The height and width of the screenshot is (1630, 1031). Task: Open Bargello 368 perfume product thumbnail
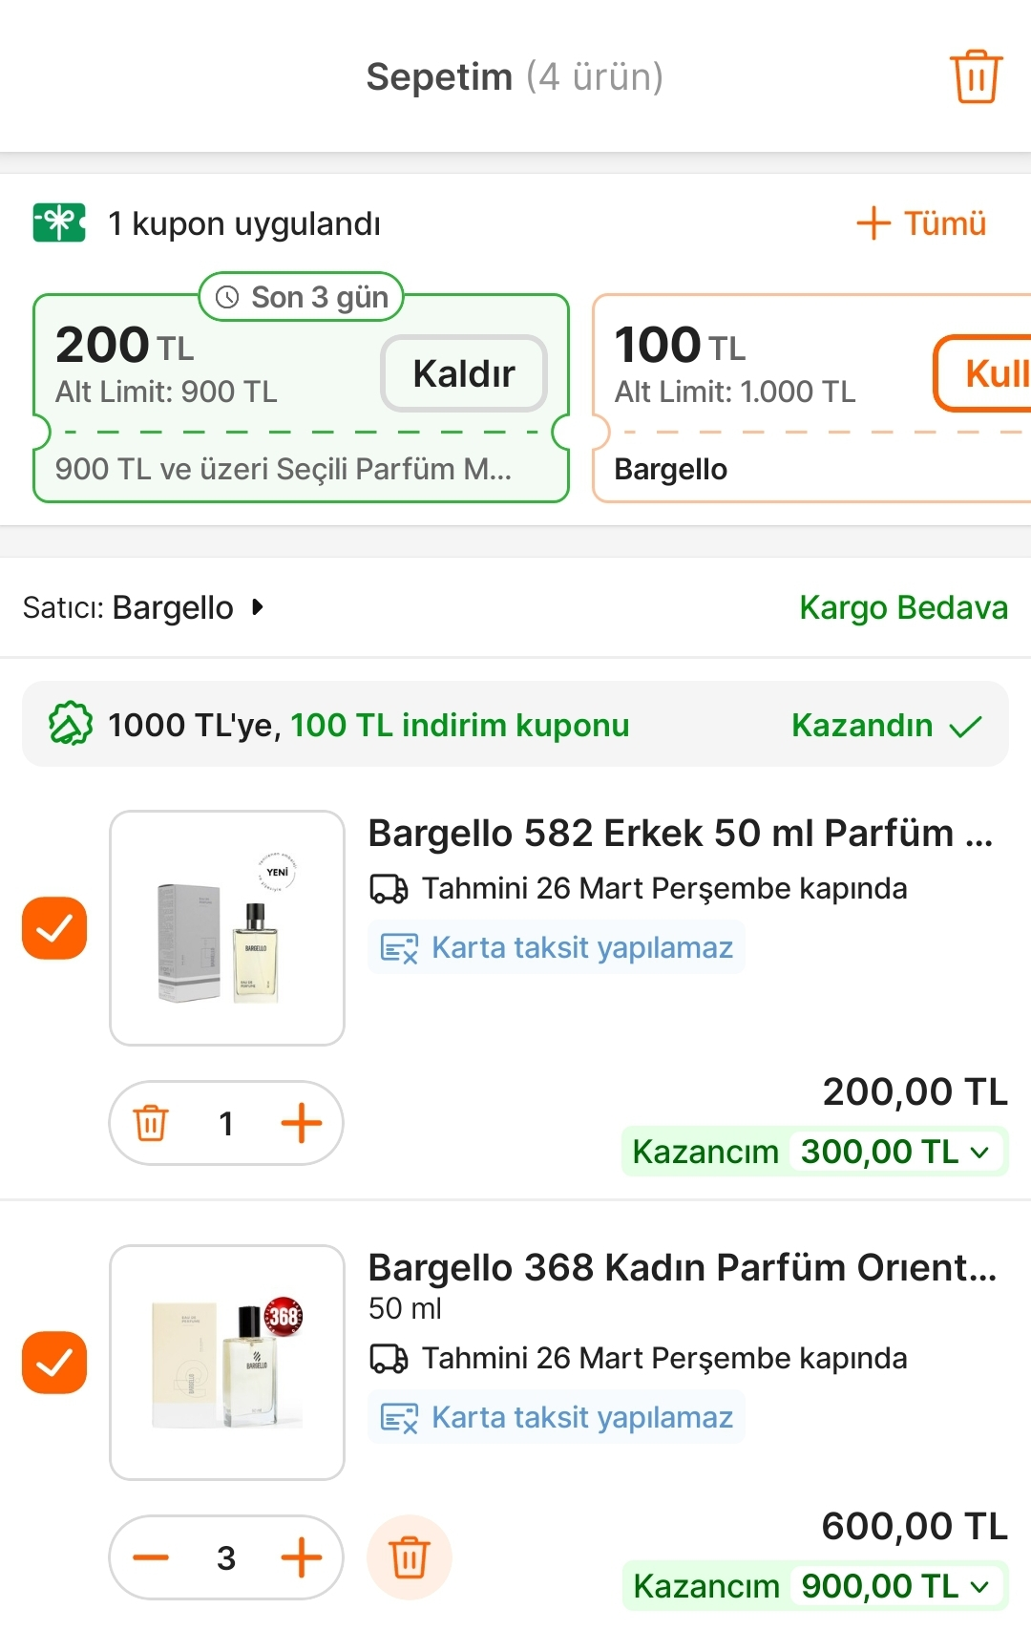(227, 1363)
